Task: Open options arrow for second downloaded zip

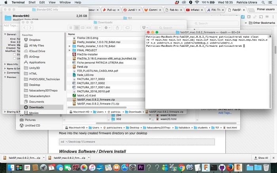Action: point(89,158)
